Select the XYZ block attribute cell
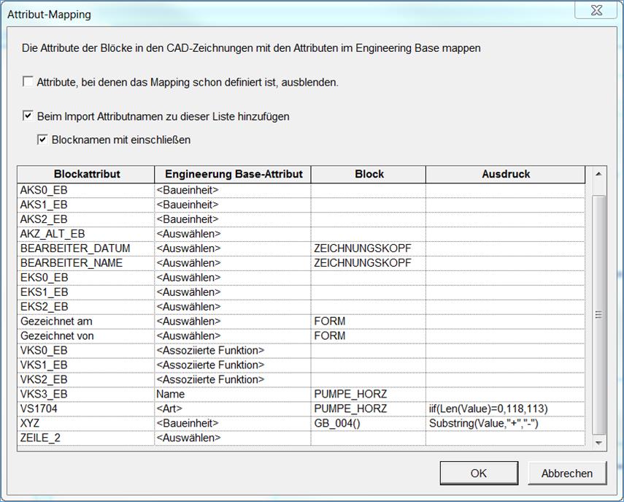This screenshot has height=502, width=624. [x=86, y=423]
